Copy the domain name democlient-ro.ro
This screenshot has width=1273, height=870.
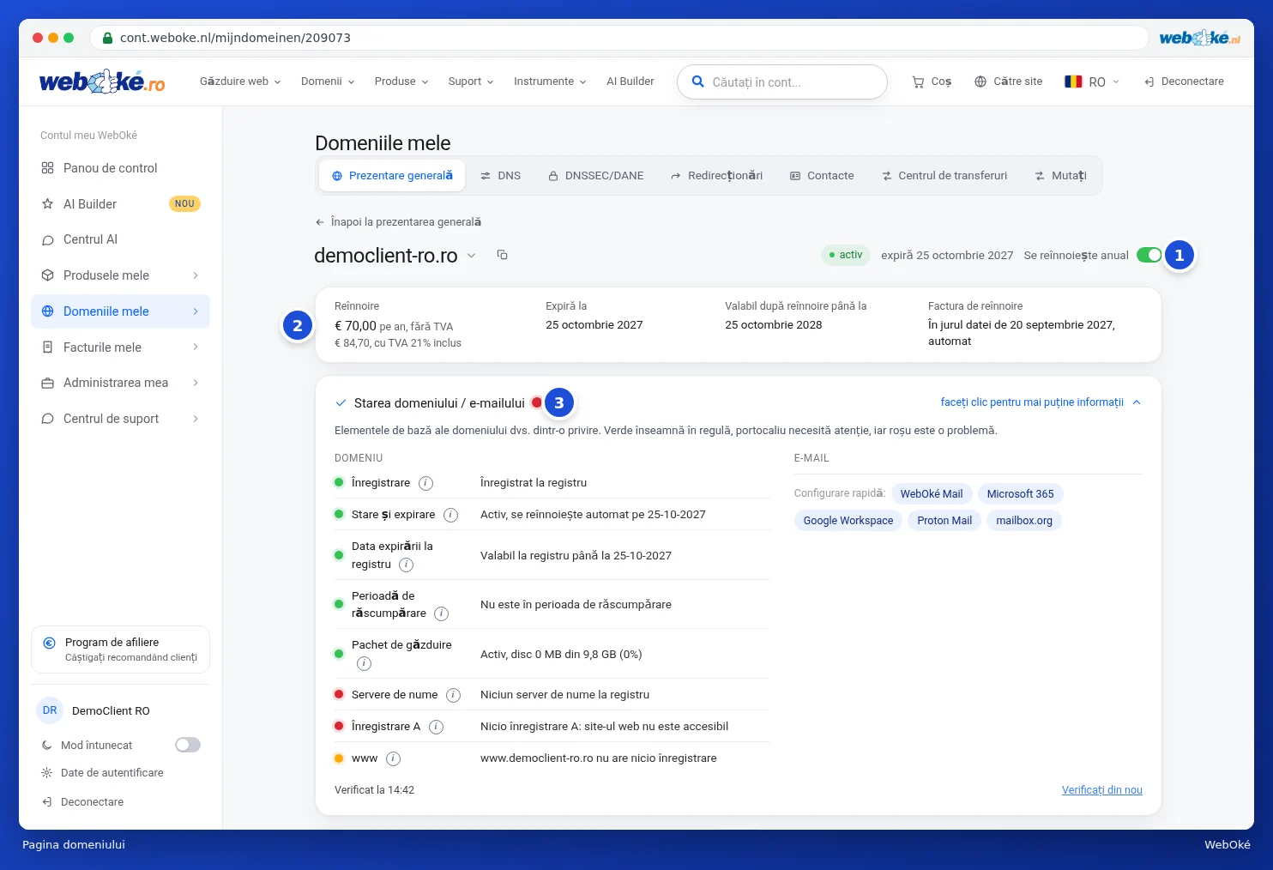tap(503, 255)
